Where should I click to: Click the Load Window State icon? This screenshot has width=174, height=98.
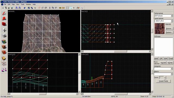(x=16, y=8)
